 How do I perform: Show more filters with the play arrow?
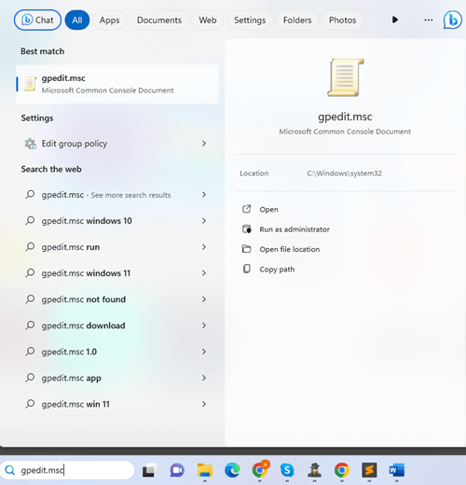coord(395,20)
